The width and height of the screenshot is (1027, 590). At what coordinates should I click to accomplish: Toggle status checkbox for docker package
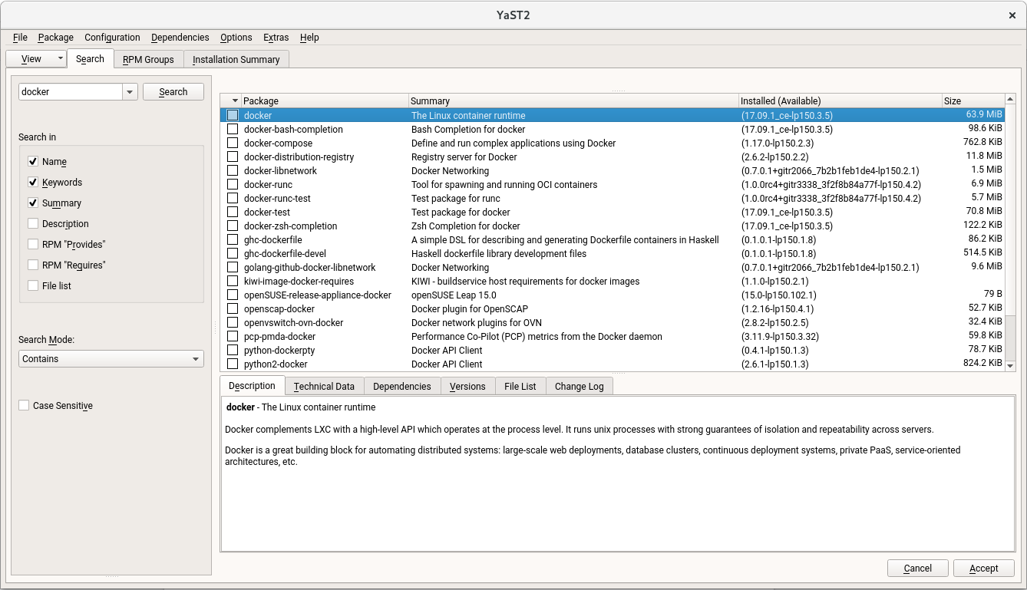point(233,115)
